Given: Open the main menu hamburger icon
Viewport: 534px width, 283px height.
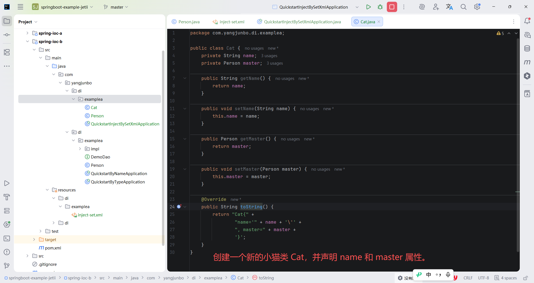Looking at the screenshot, I should click(x=20, y=7).
